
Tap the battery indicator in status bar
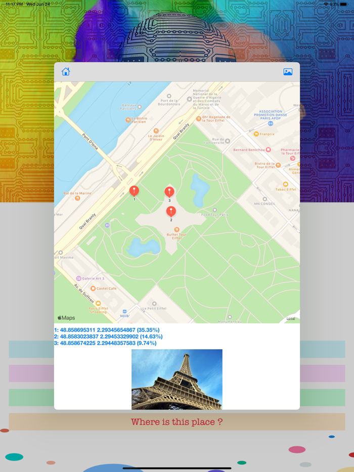pyautogui.click(x=343, y=4)
